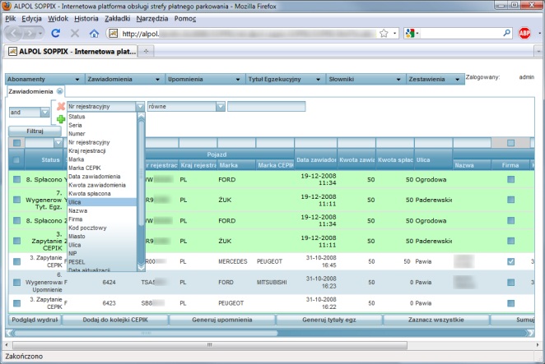
Task: Click the browser reload icon
Action: point(56,34)
